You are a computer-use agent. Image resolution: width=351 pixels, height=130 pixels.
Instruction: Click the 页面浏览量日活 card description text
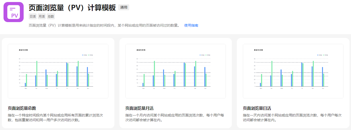[292, 117]
